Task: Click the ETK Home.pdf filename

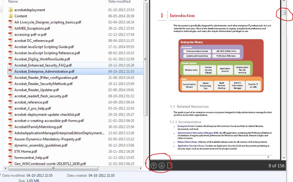Action: [x=26, y=152]
